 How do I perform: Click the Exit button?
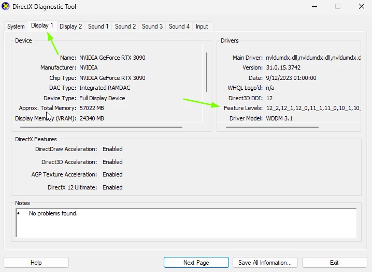(x=334, y=263)
